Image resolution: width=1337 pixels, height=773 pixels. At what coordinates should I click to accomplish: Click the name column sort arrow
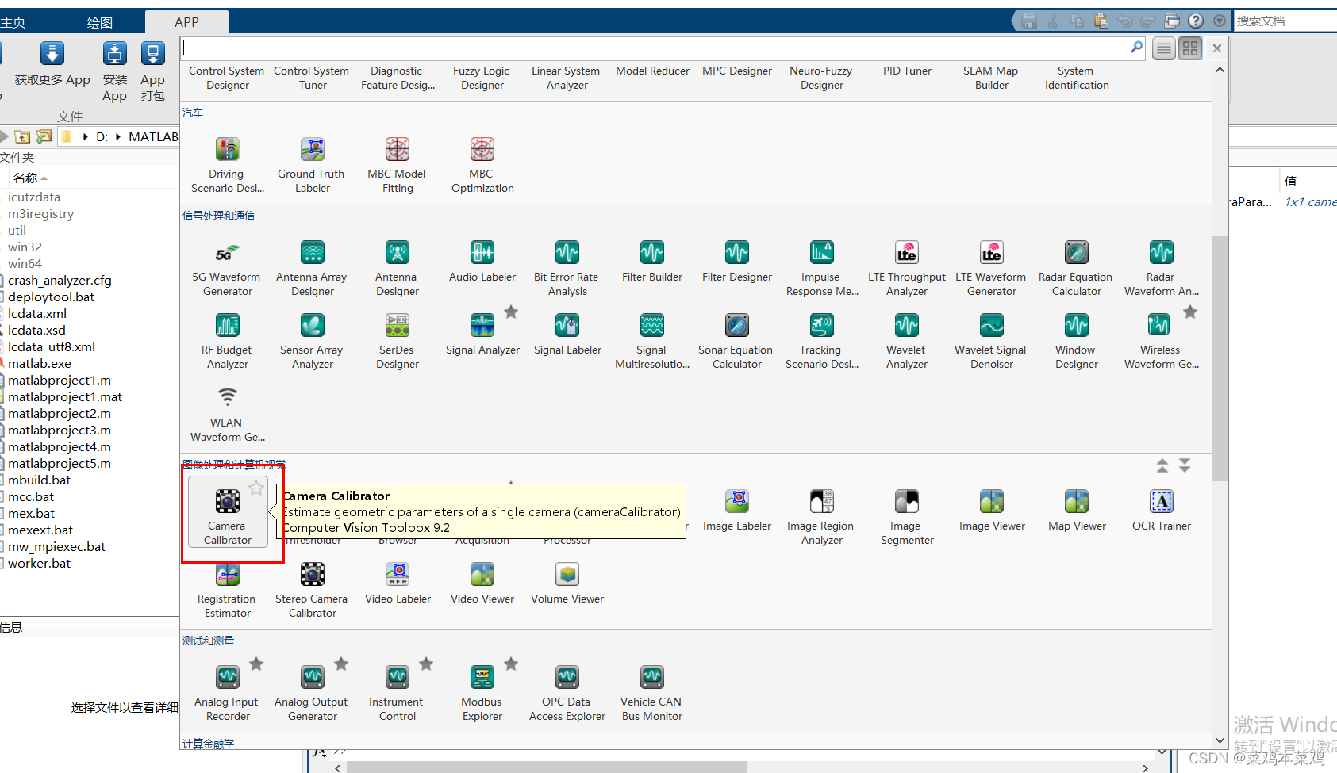click(x=44, y=178)
